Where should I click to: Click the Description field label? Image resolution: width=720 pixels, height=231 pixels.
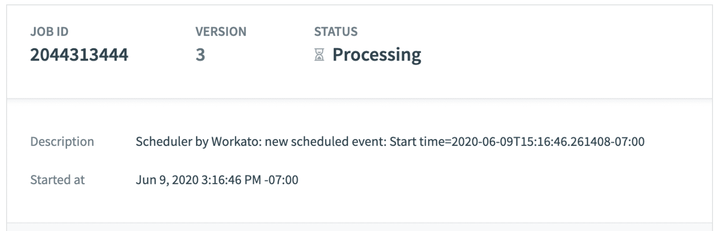pos(62,141)
